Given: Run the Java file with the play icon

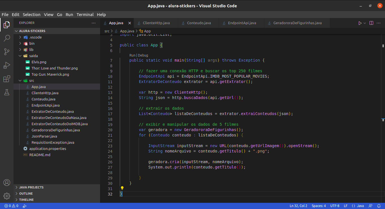Looking at the screenshot, I should 360,23.
